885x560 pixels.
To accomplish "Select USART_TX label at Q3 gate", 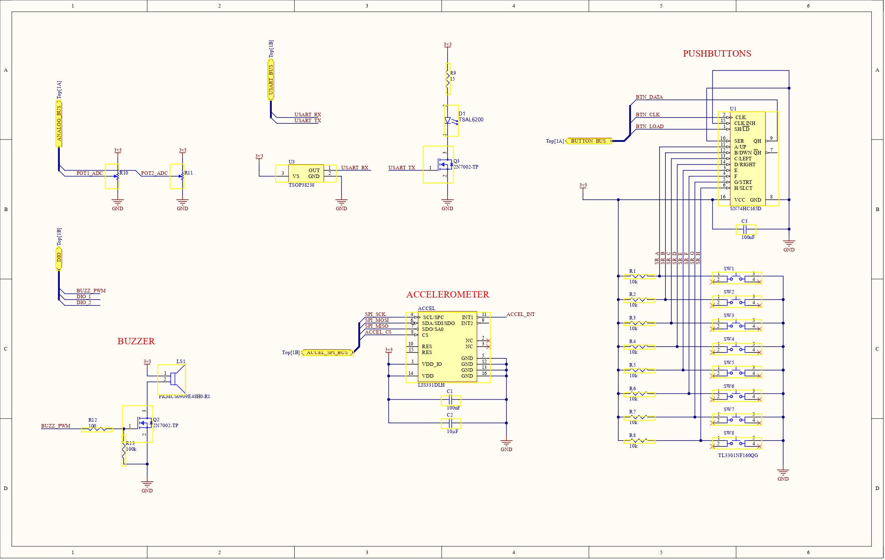I will 402,168.
